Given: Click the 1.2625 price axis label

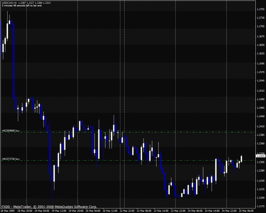Looking at the screenshot, I should point(260,53).
